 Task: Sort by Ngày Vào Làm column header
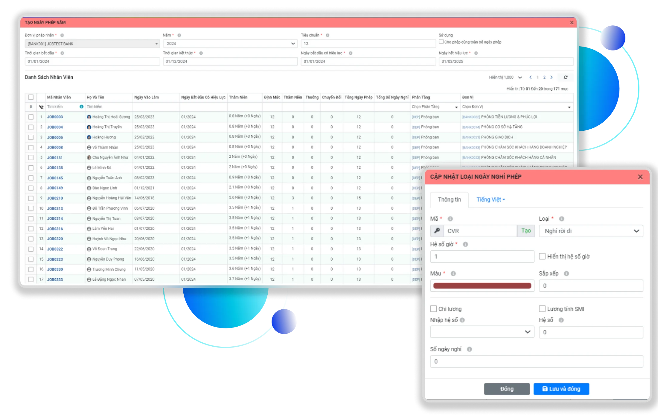tap(147, 97)
